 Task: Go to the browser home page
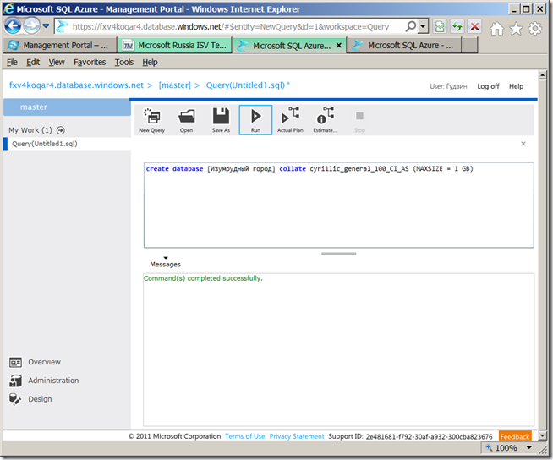point(496,28)
